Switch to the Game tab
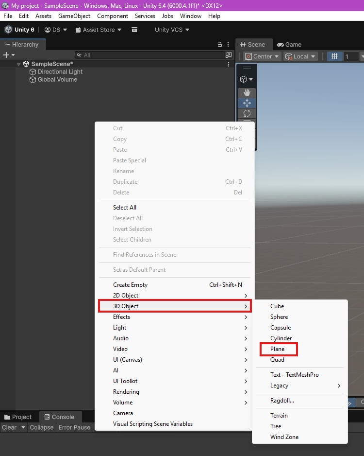This screenshot has width=364, height=456. pos(289,45)
